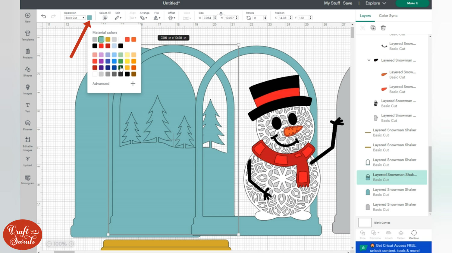Toggle the size aspect ratio lock
The height and width of the screenshot is (253, 452).
[221, 14]
